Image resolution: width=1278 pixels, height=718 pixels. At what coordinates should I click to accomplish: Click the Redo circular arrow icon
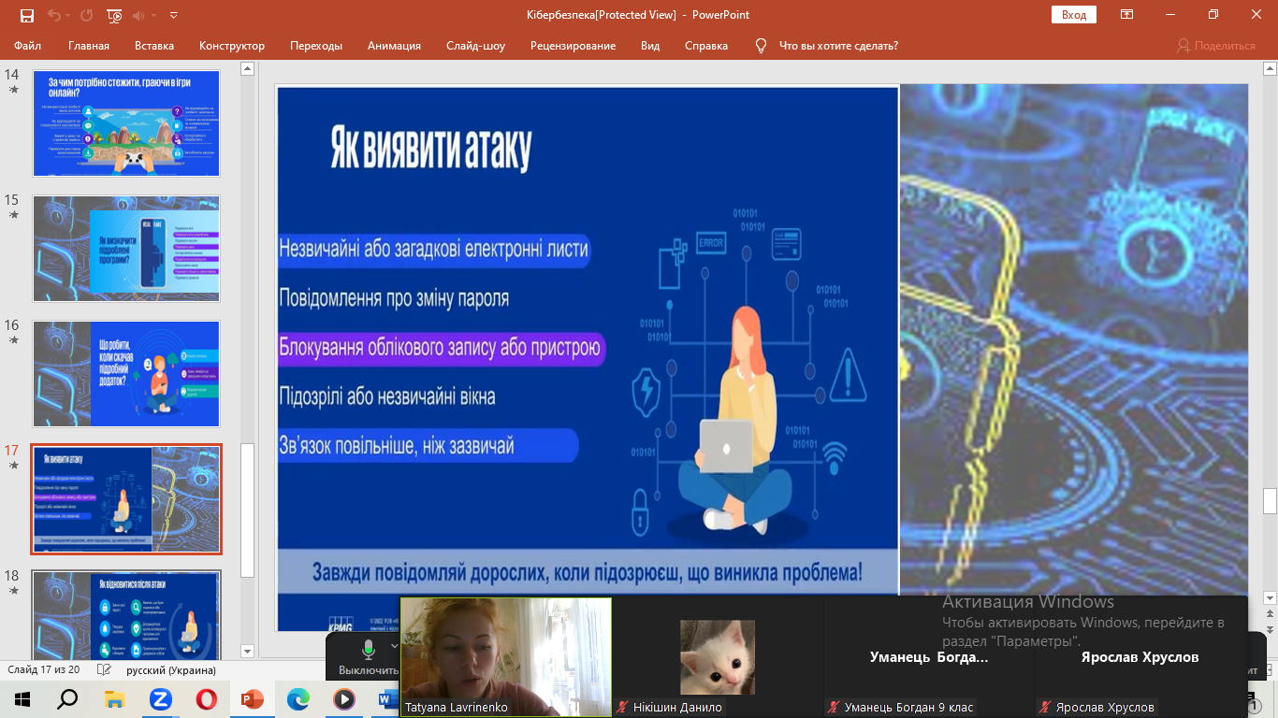pyautogui.click(x=87, y=15)
